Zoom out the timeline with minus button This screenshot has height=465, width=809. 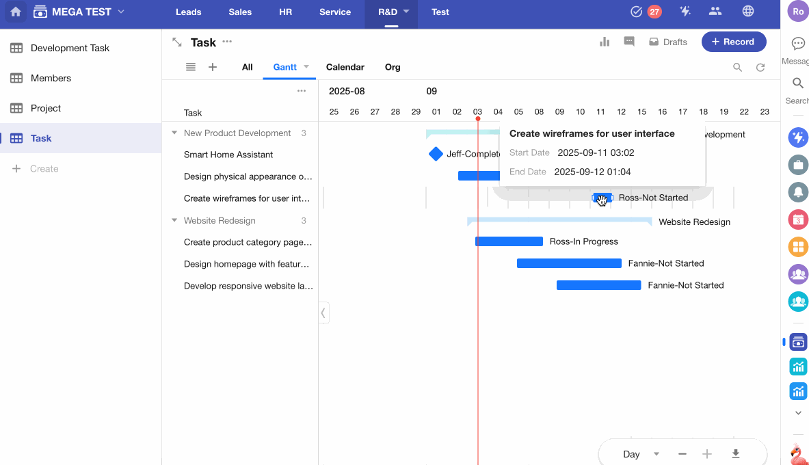[682, 454]
